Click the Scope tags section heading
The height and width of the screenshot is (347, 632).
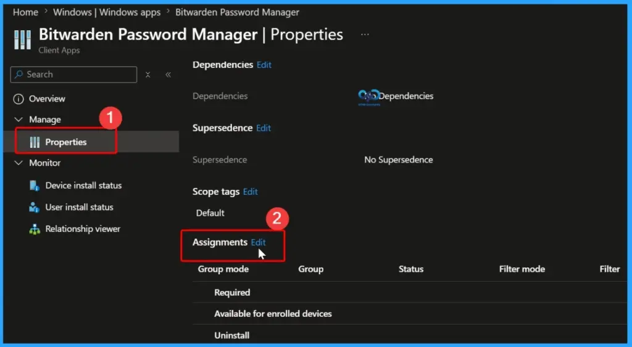coord(216,192)
